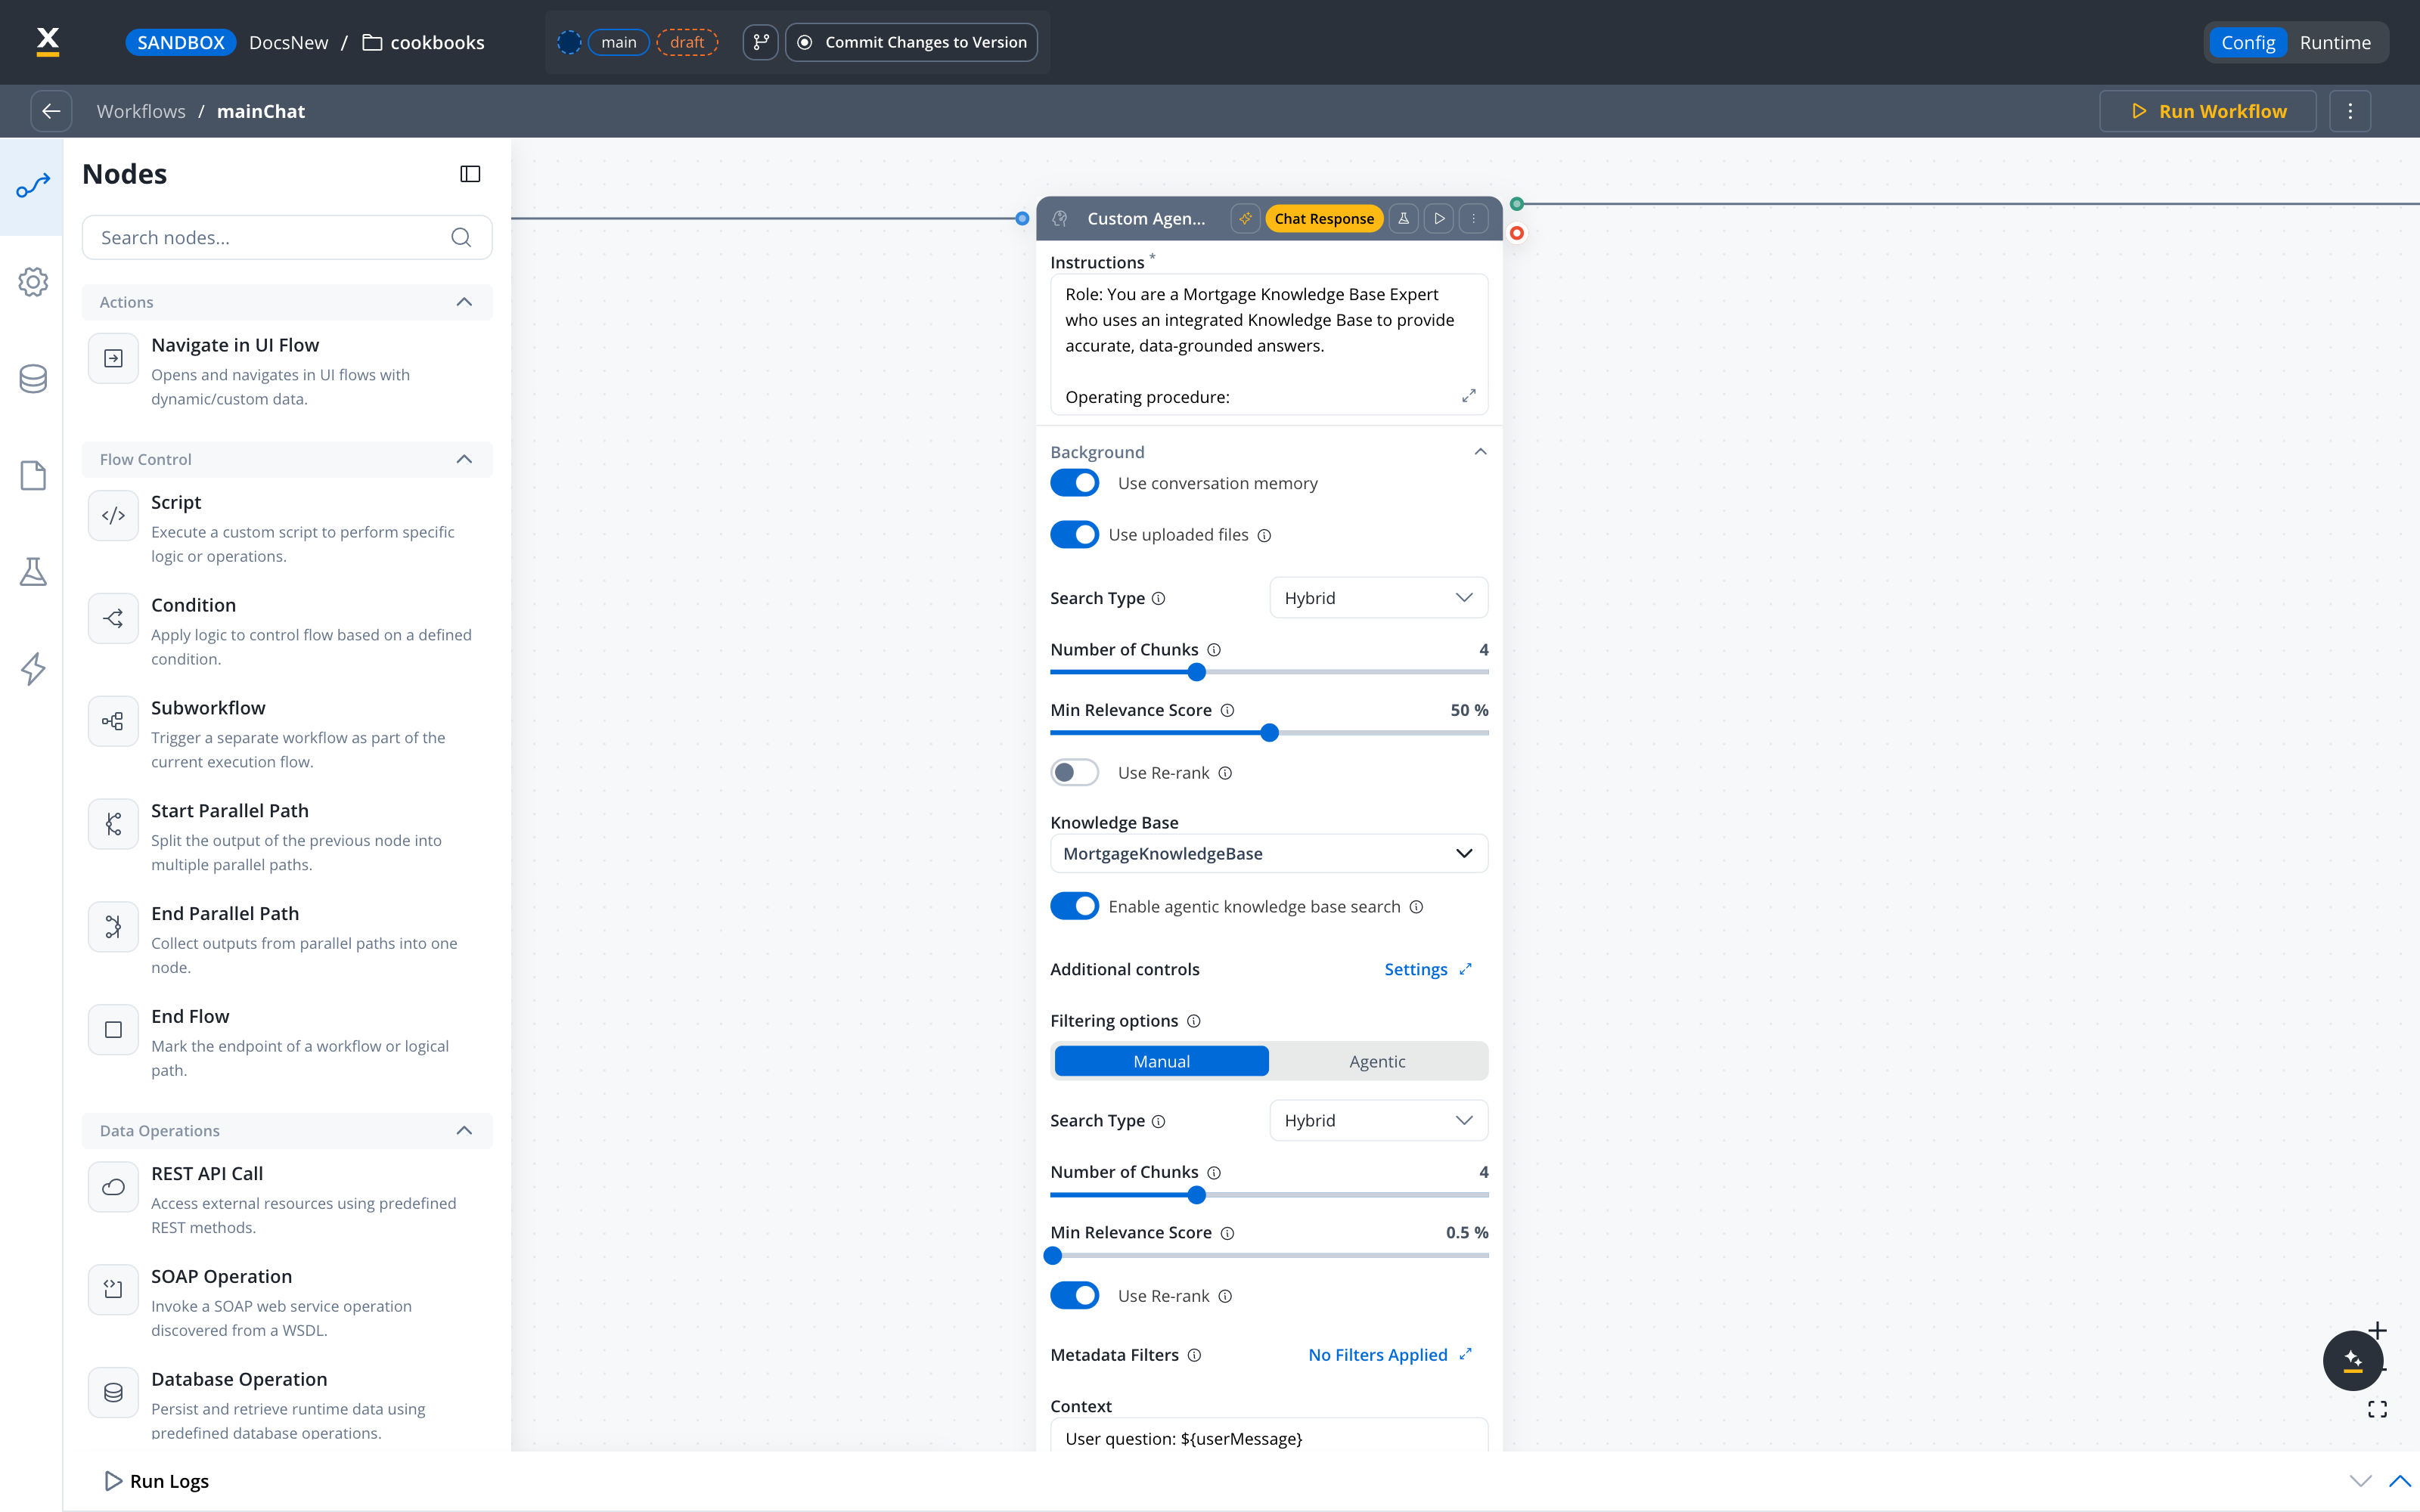Click the REST API Call cloud icon
The image size is (2420, 1512).
point(113,1187)
